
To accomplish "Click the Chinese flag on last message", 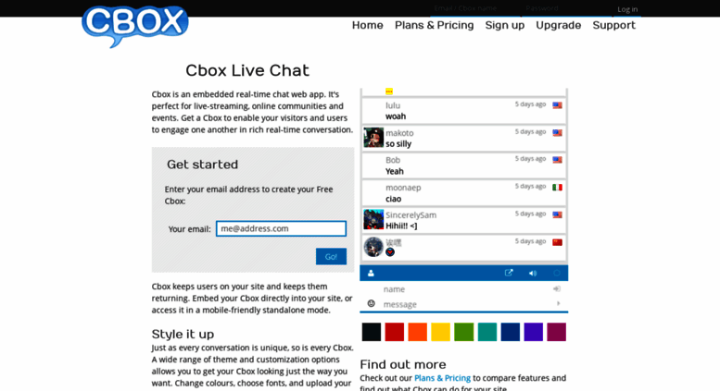I will tap(557, 242).
